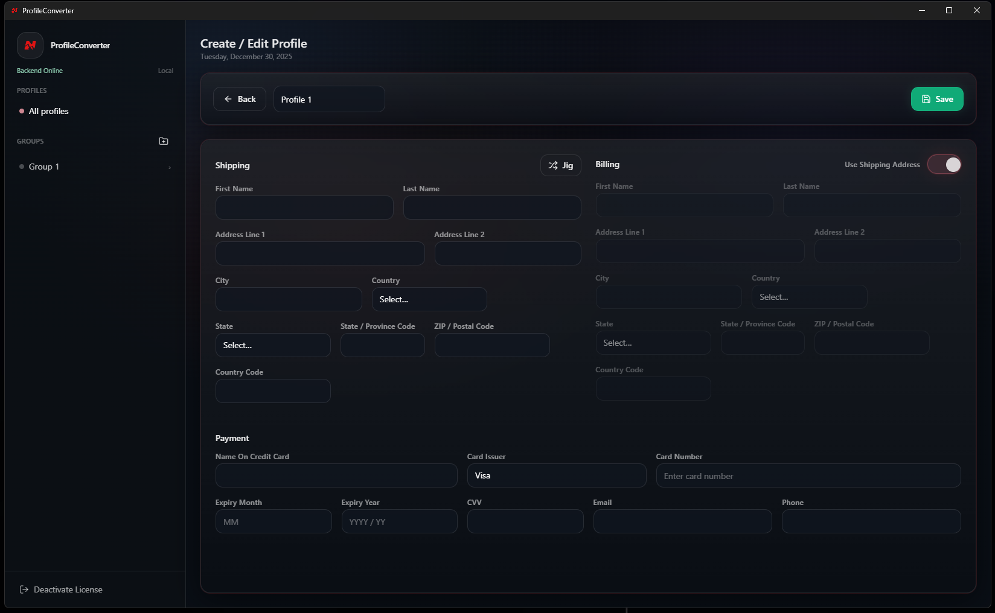Go Back to the profiles list
Screen dimensions: 995x613
point(240,99)
